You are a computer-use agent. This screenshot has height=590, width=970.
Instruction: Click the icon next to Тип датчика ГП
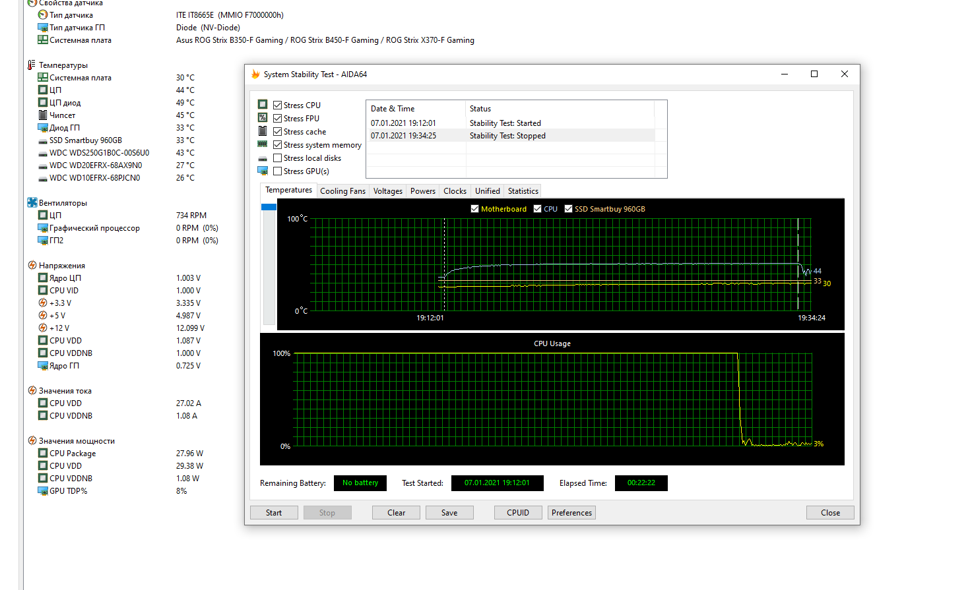[43, 27]
